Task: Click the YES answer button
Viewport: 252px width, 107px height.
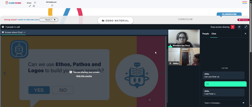Action: click(39, 90)
